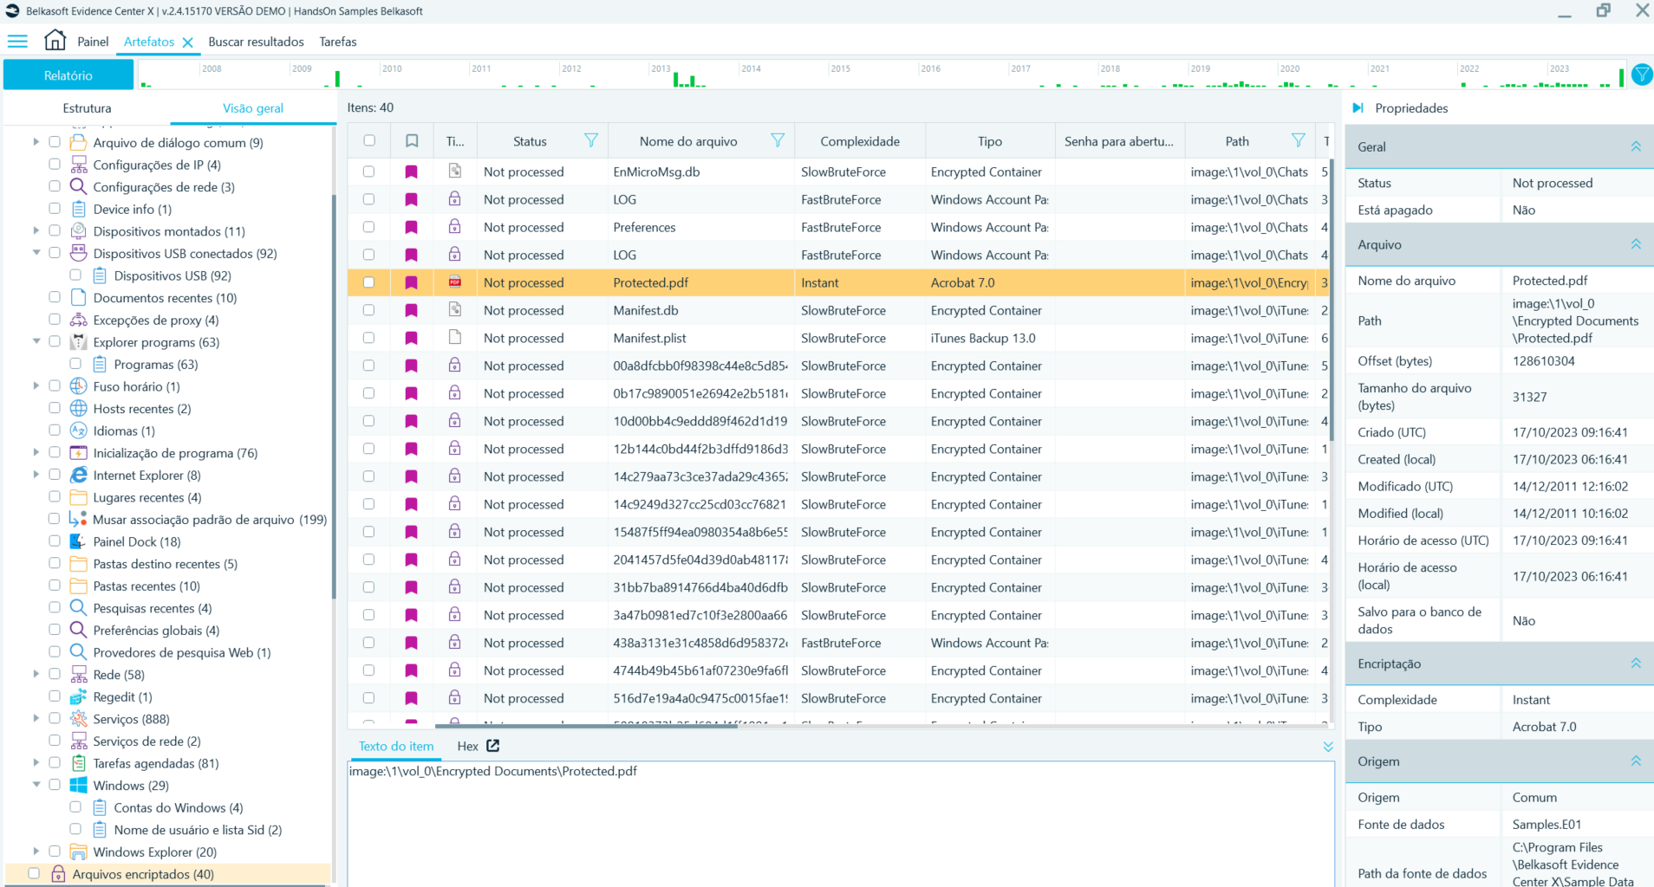Open the Tarefas tab
1654x887 pixels.
[x=338, y=42]
